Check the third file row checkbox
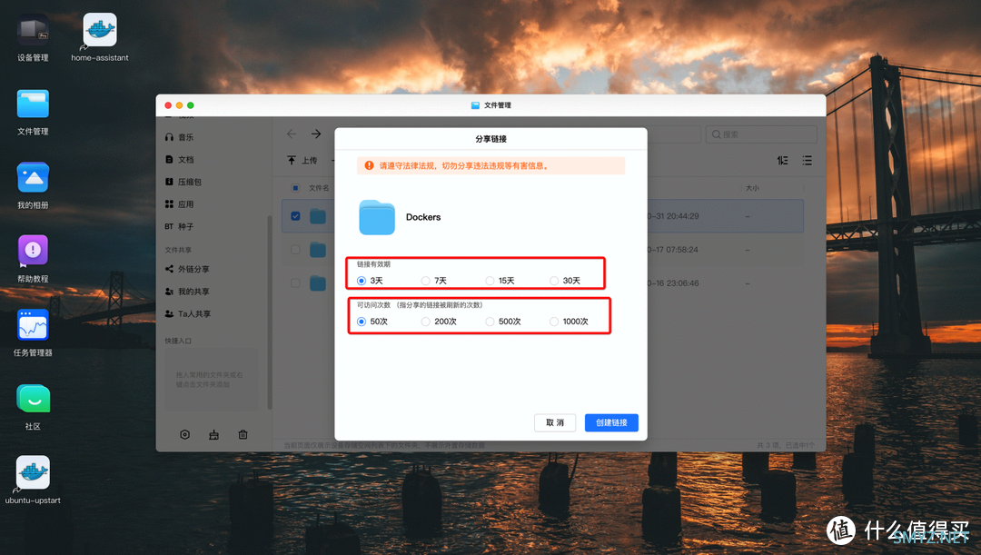This screenshot has width=981, height=555. pos(295,282)
